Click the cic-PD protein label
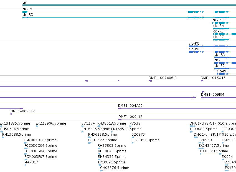Screen dimensions: 236x172 point(194,49)
